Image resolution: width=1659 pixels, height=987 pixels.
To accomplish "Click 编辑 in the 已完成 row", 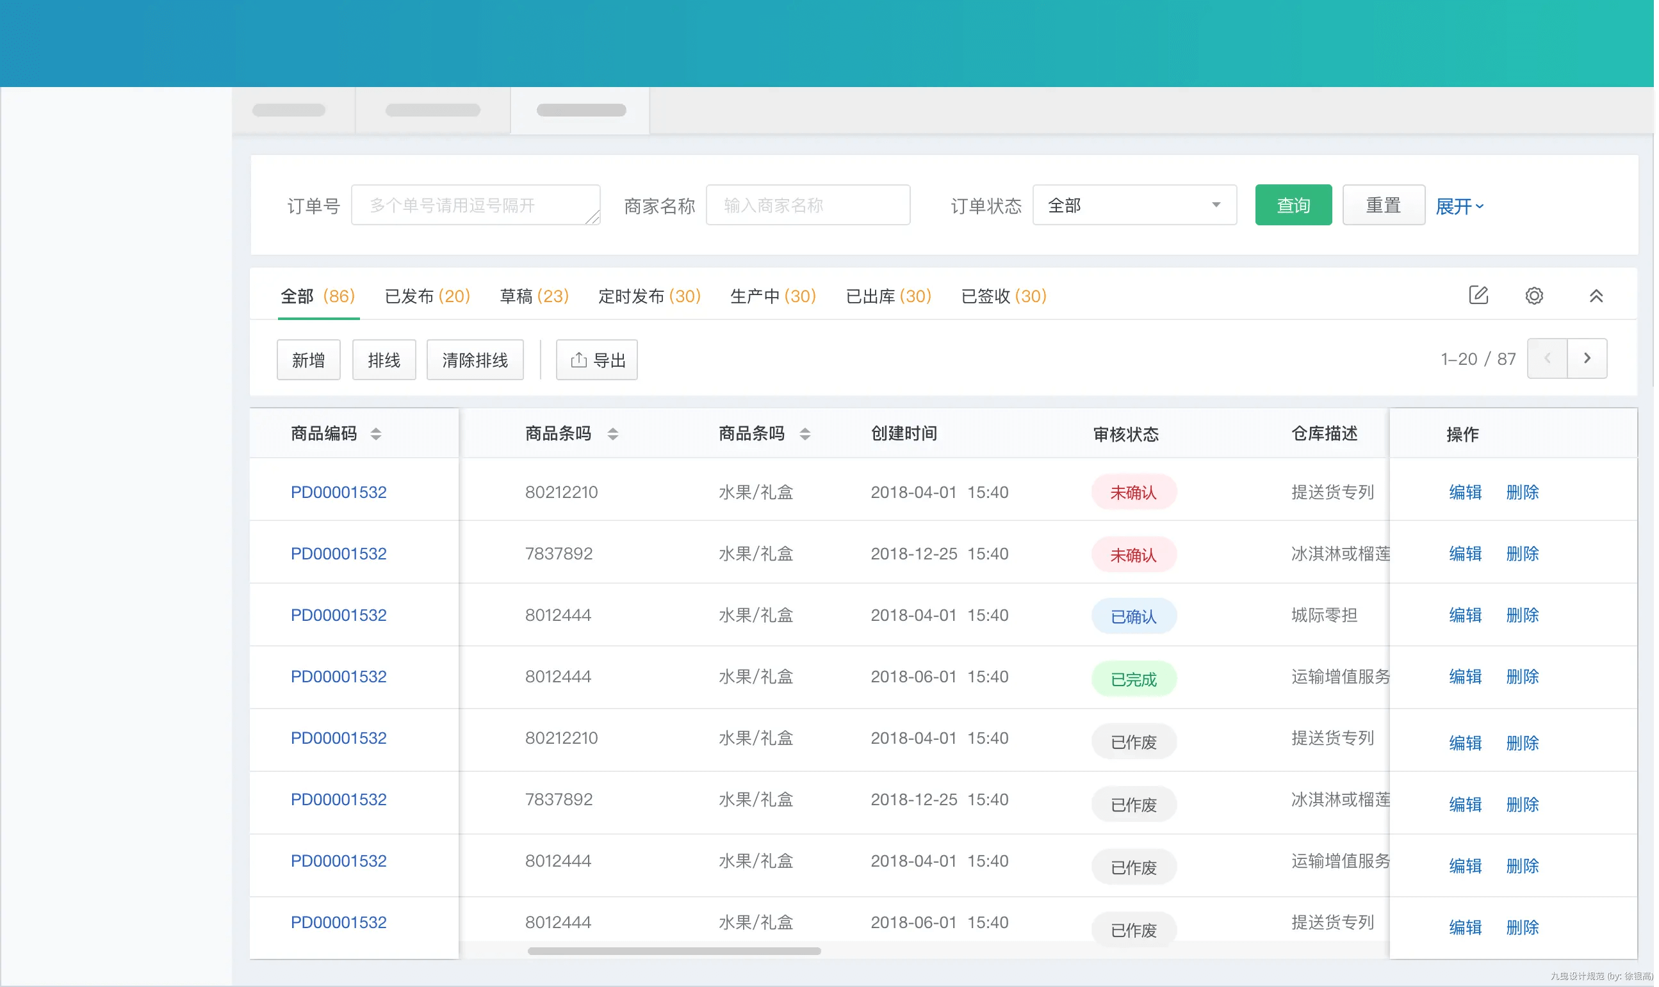I will click(1466, 677).
